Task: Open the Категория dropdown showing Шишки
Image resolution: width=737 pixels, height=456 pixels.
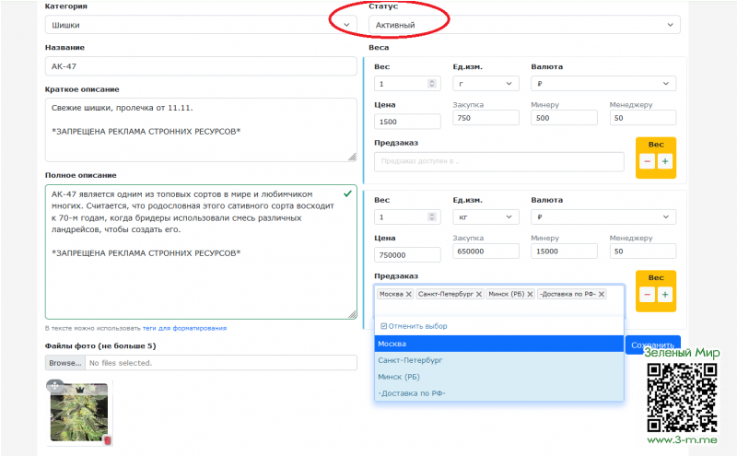Action: 200,25
